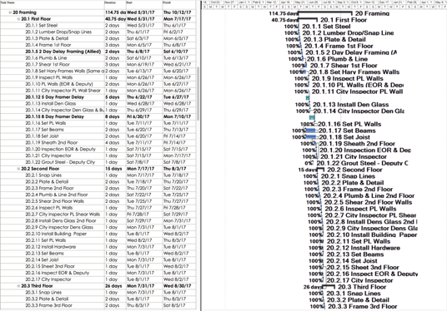The width and height of the screenshot is (447, 311).
Task: Select task 20.2.5 Shear 2nd Floor Walls
Action: (54, 201)
